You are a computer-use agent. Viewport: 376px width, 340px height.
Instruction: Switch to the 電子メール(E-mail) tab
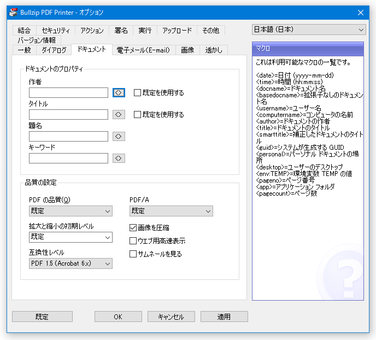(x=143, y=50)
